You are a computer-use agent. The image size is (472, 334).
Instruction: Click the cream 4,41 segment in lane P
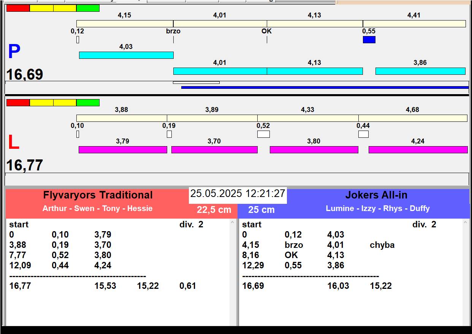414,24
